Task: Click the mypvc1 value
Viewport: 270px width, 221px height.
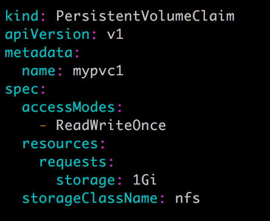Action: pyautogui.click(x=98, y=72)
